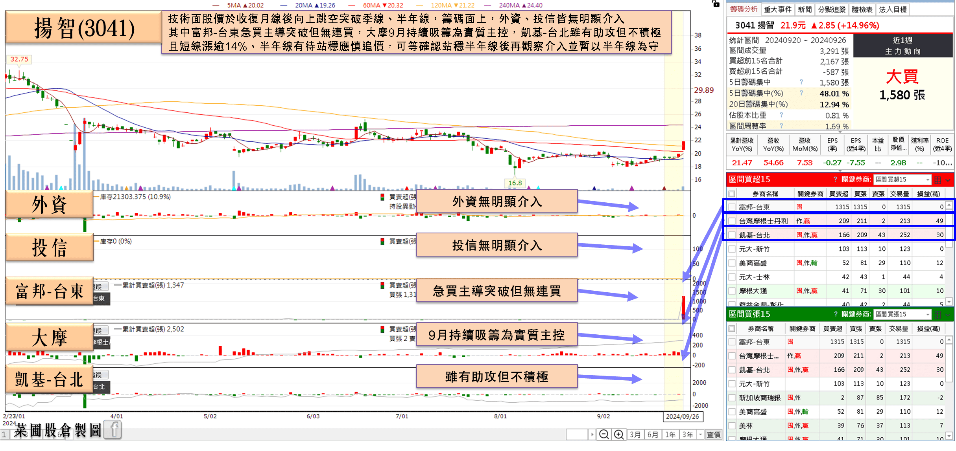Expand chevron in 區間買張15 header
The height and width of the screenshot is (451, 956).
point(948,315)
